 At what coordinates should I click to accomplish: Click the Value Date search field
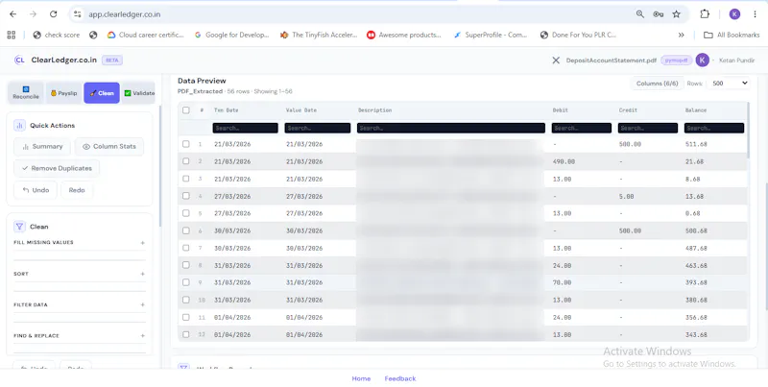pos(318,128)
